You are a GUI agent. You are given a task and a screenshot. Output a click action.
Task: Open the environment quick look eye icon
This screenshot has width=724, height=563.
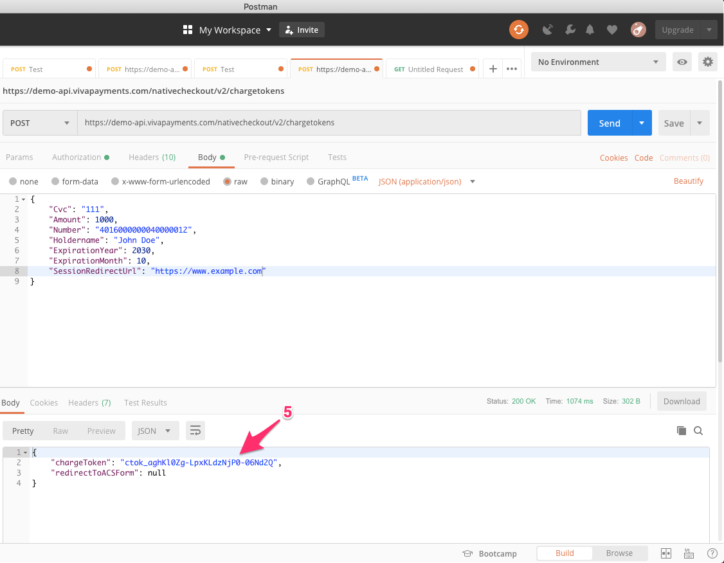(x=682, y=62)
